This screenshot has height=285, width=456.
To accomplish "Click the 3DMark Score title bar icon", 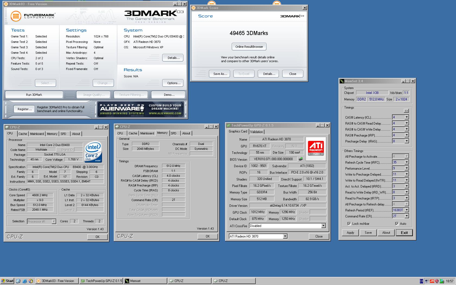I will [x=194, y=8].
